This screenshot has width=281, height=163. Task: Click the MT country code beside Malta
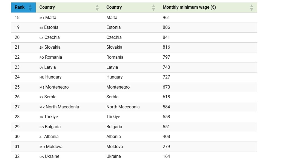[42, 18]
